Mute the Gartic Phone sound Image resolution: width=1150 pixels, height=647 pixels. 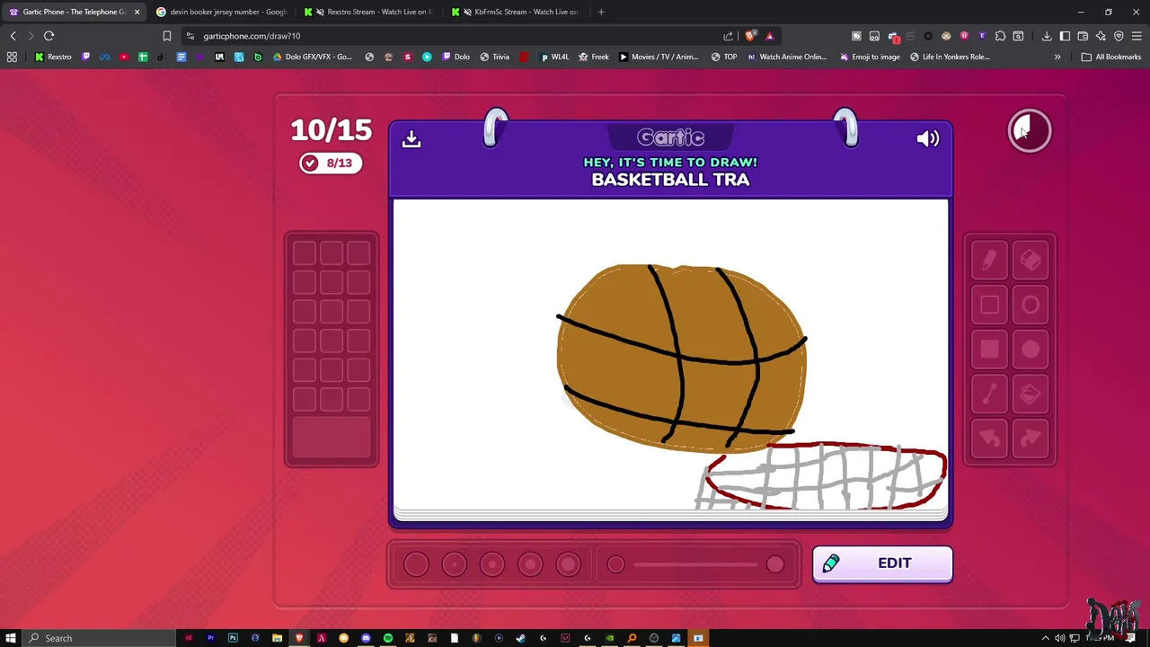click(927, 138)
